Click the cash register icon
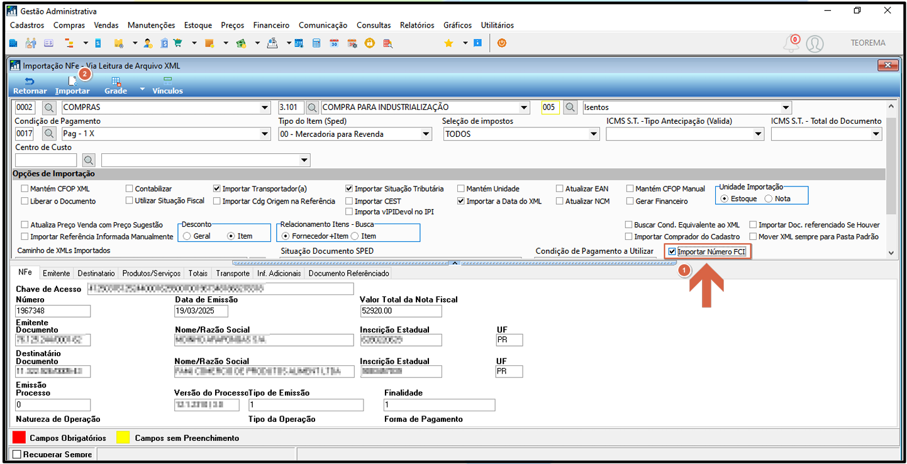907x464 pixels. tap(272, 43)
